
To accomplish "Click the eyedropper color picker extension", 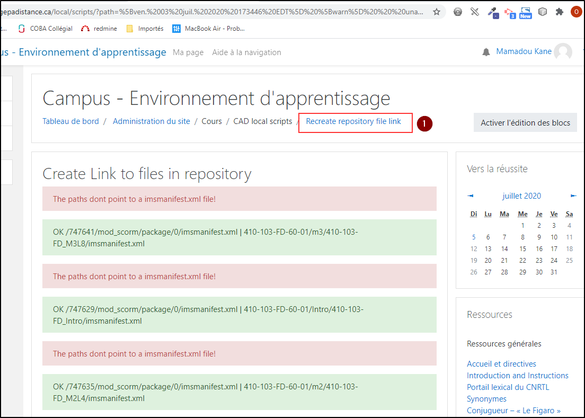I will click(492, 12).
